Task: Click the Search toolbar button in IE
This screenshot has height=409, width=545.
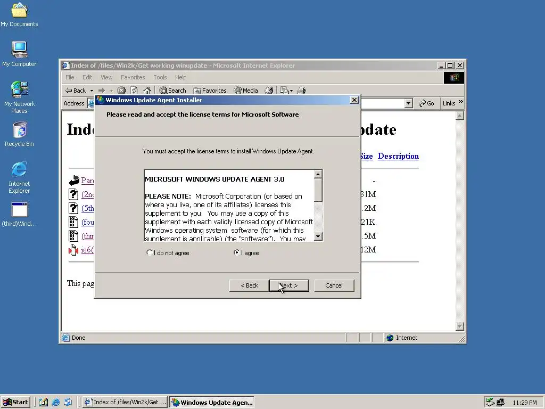Action: point(172,91)
